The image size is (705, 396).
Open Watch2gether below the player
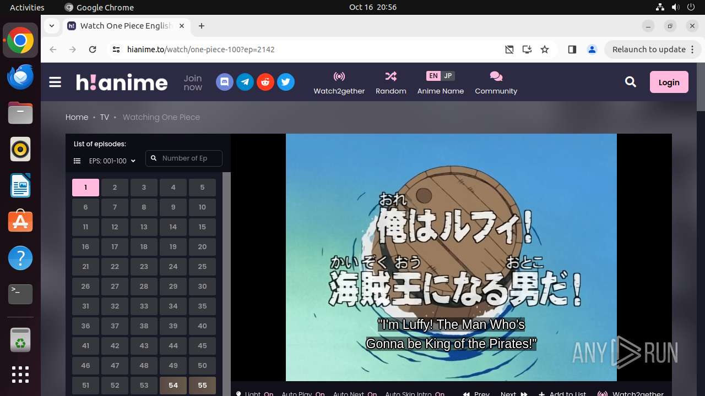click(631, 393)
